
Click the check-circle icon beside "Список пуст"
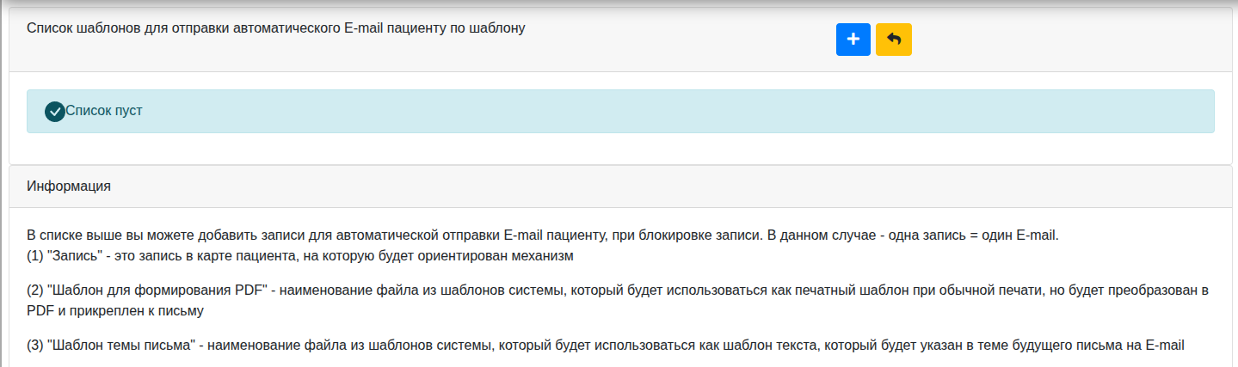[x=55, y=112]
